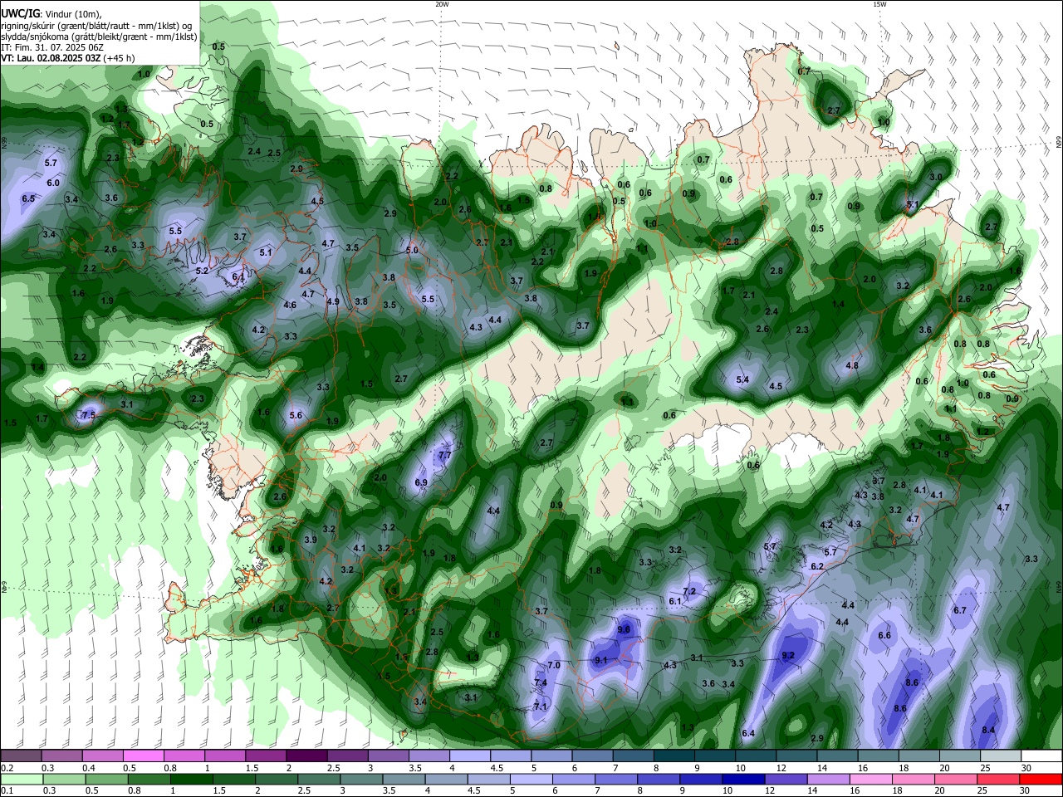Click the "0.2" label on the snow scale
This screenshot has height=797, width=1063.
click(7, 768)
